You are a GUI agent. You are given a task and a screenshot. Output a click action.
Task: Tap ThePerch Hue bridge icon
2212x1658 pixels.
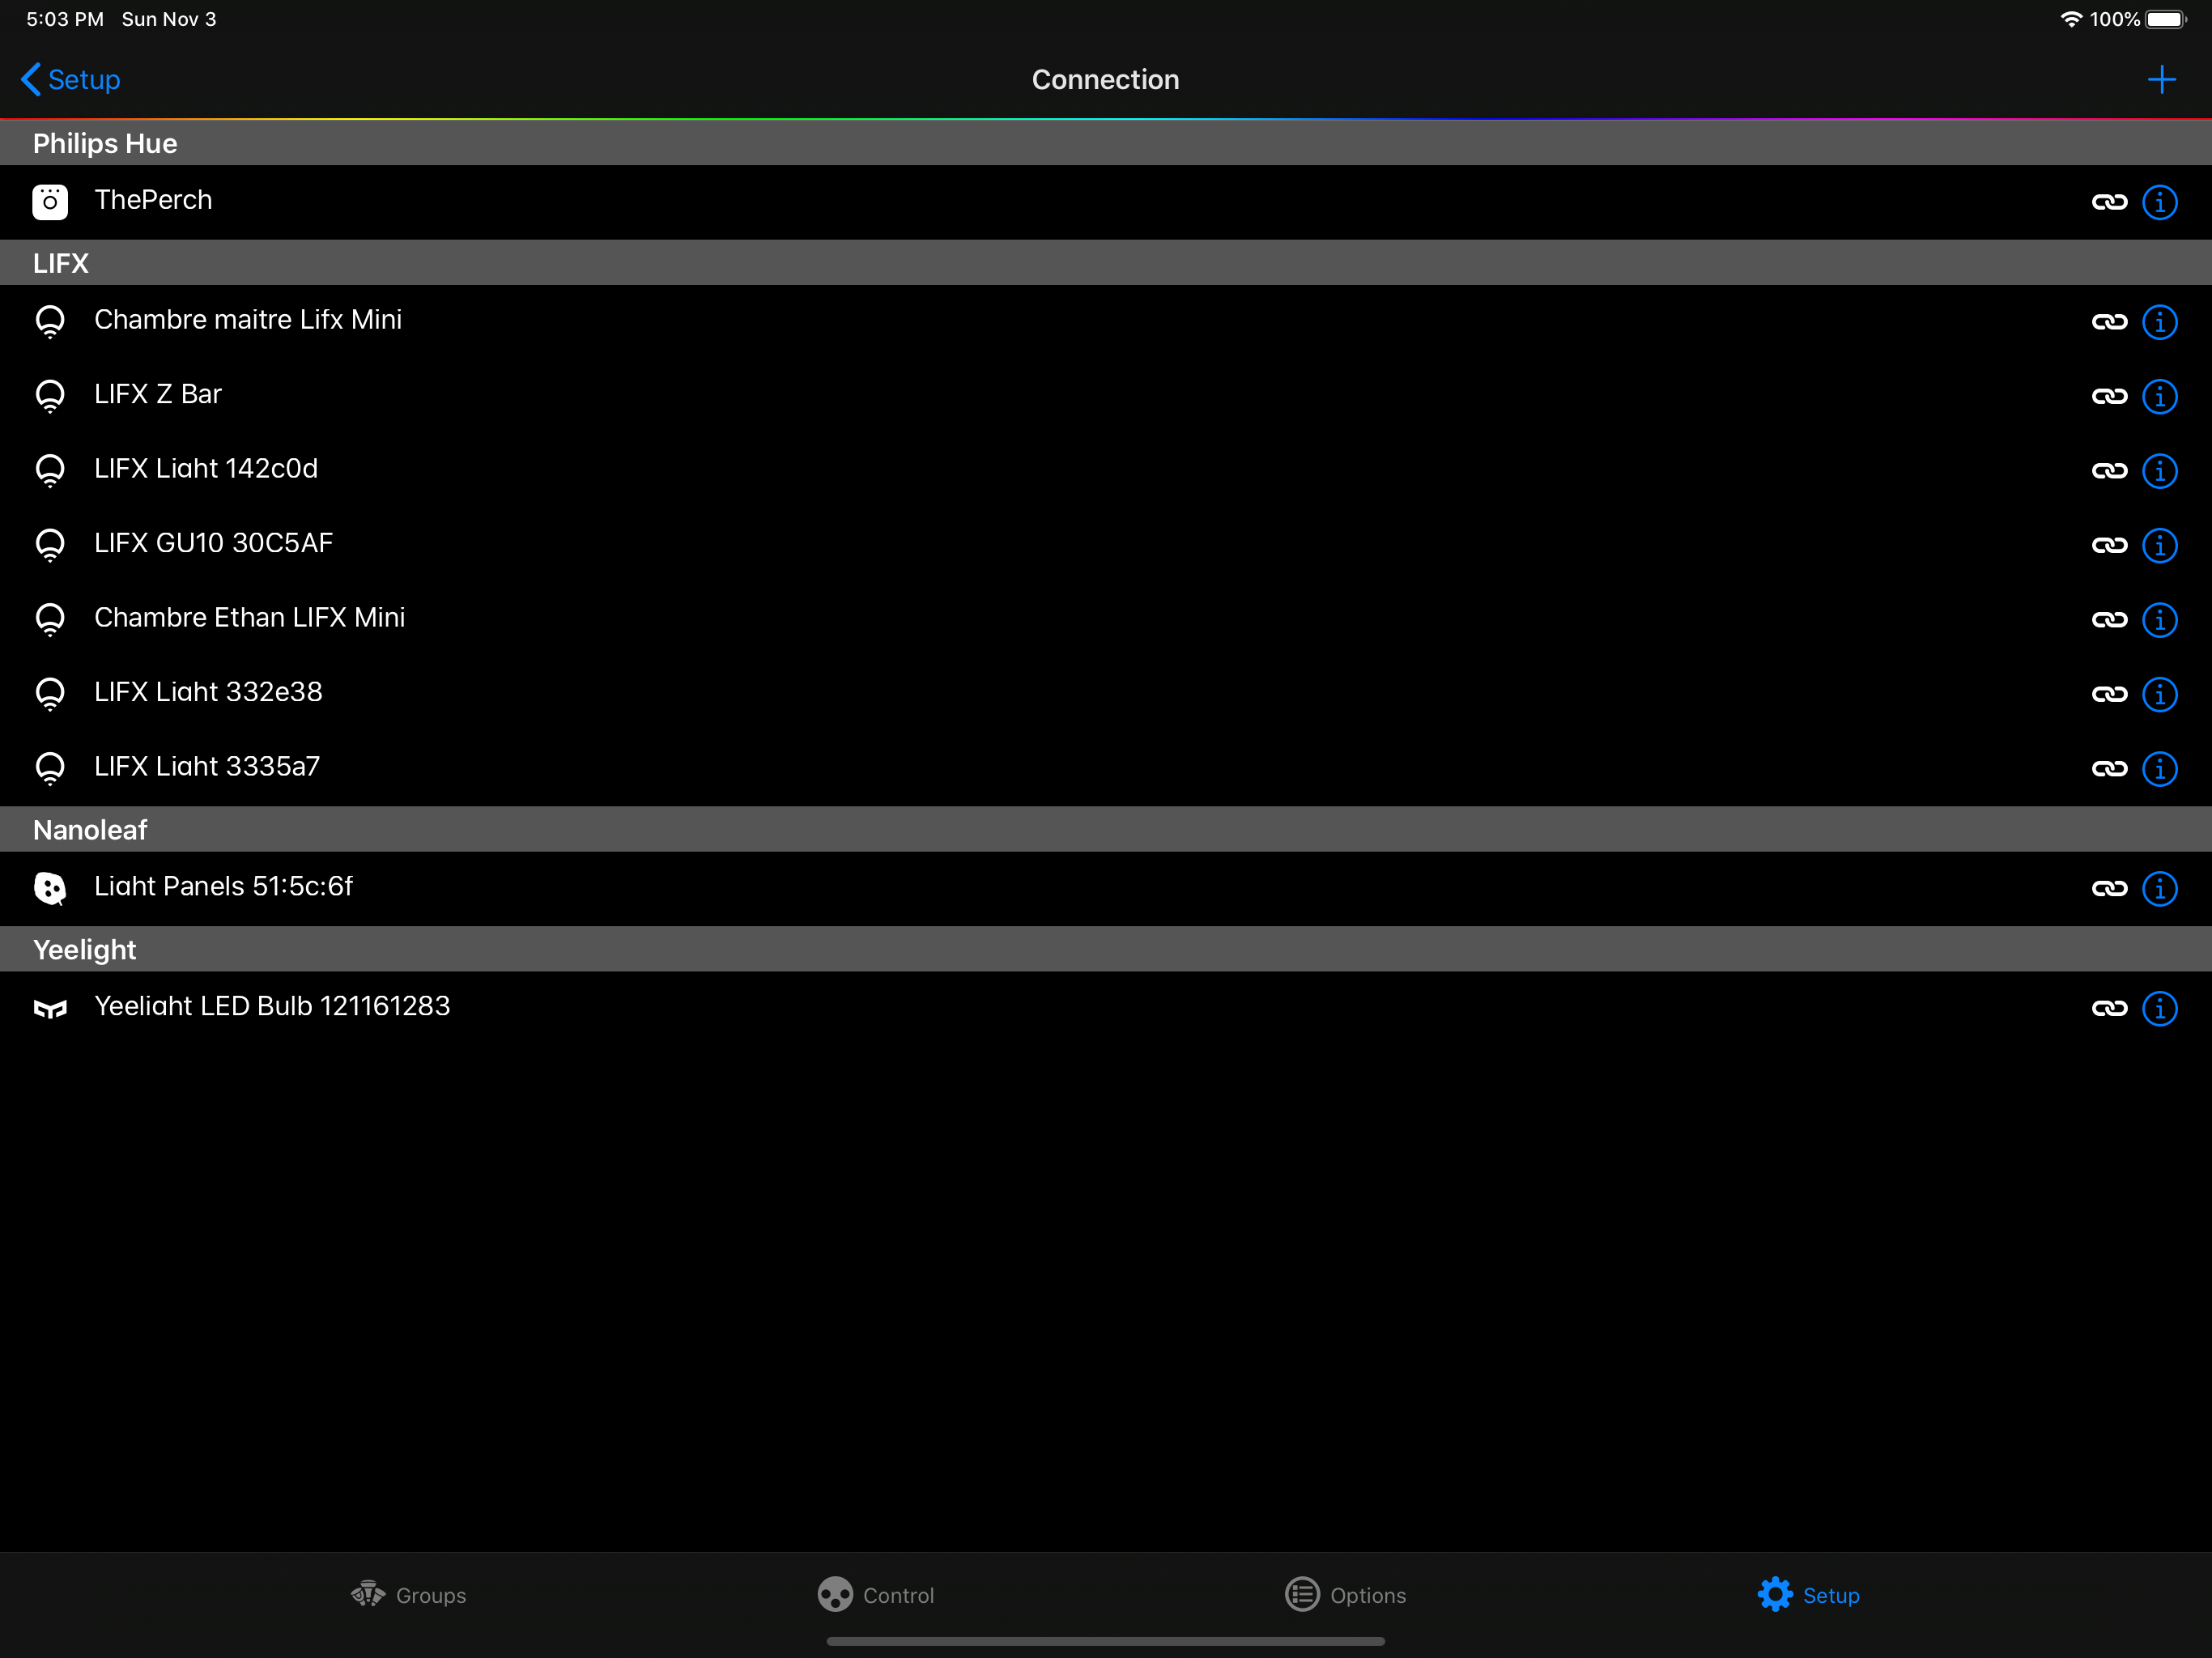pos(50,202)
